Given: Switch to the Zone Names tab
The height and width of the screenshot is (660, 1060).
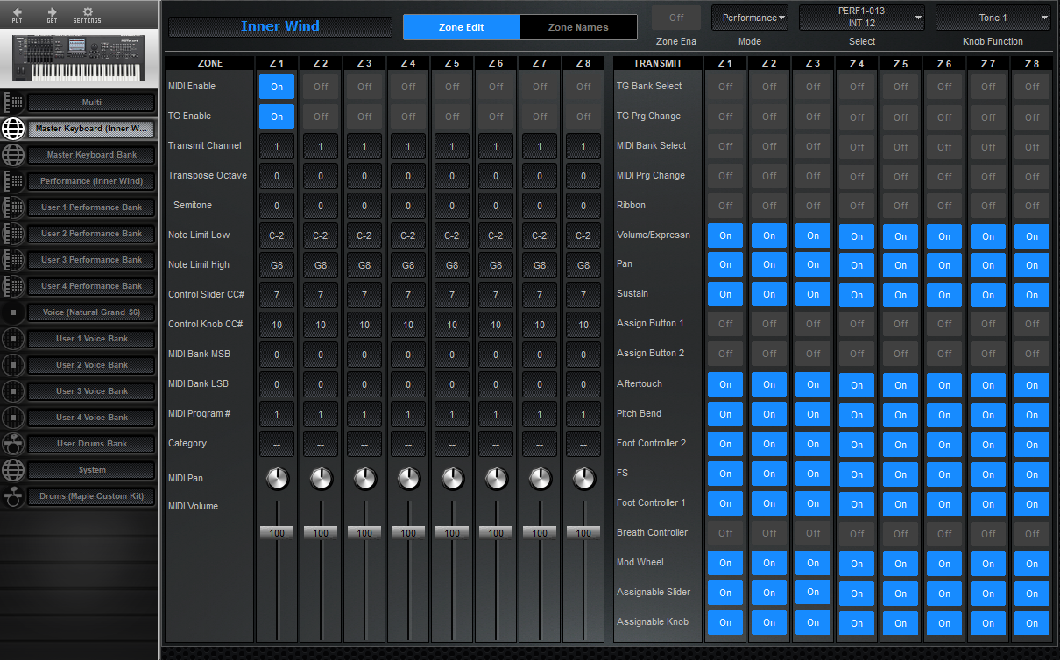Looking at the screenshot, I should coord(578,27).
